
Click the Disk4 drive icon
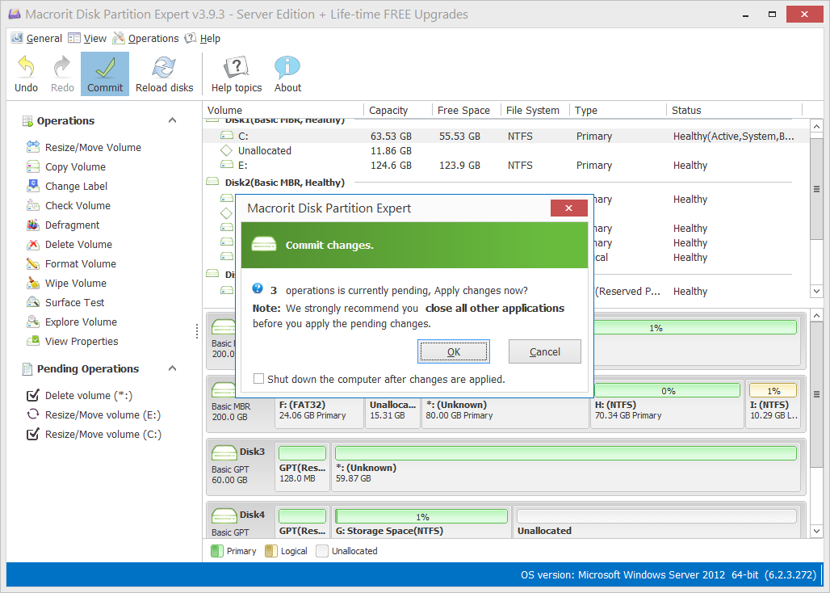tap(224, 515)
